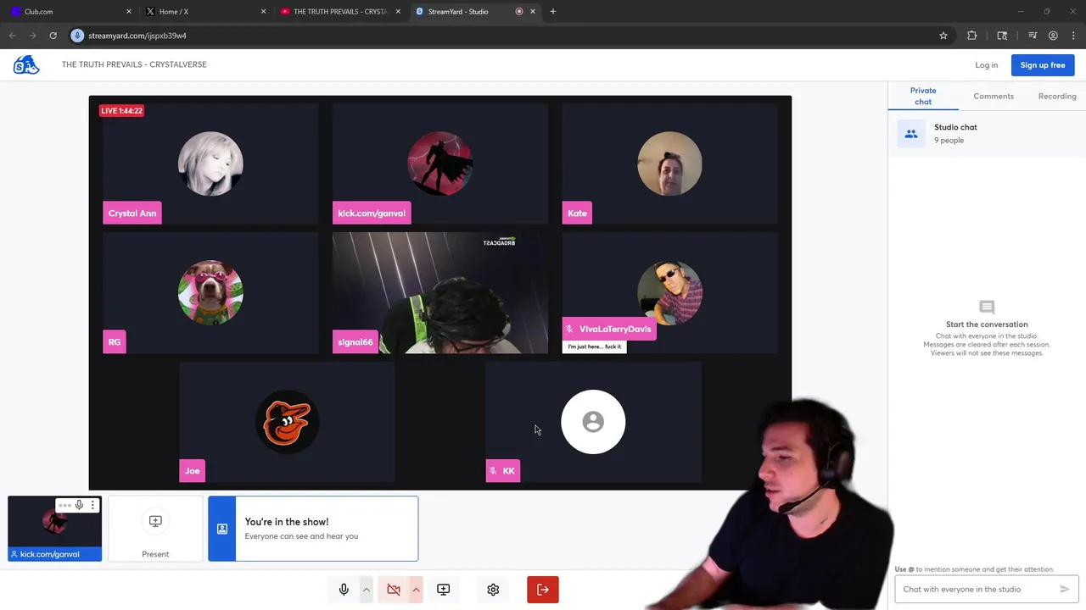Viewport: 1086px width, 610px height.
Task: Click Log in link
Action: click(986, 65)
